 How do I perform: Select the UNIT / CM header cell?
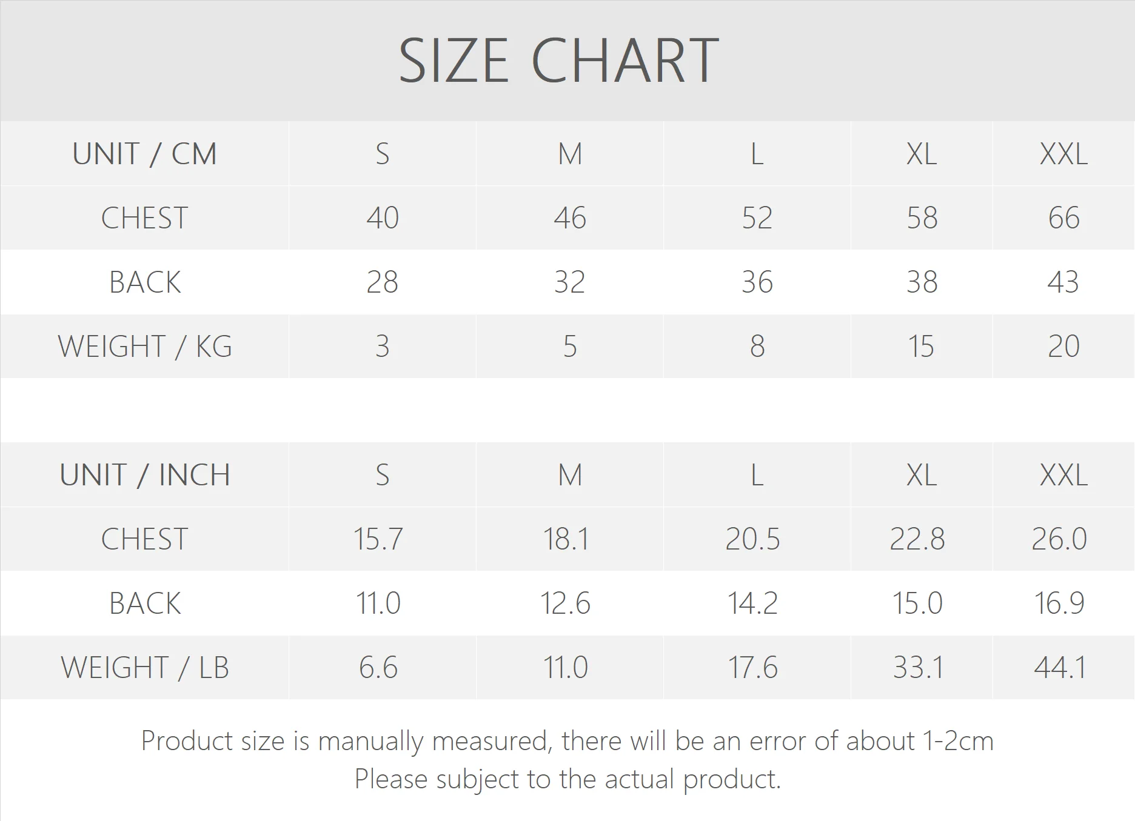coord(144,154)
